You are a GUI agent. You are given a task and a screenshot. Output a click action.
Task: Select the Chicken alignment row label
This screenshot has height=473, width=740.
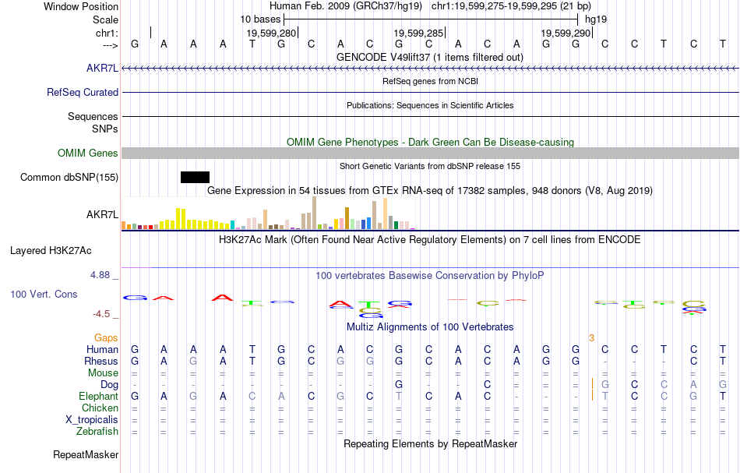coord(100,408)
